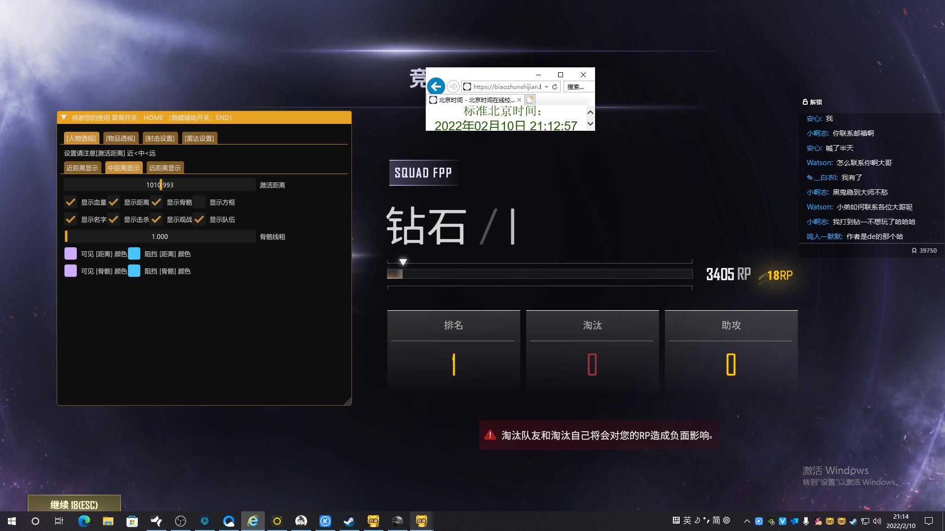The width and height of the screenshot is (945, 531).
Task: Click the 解锁 lock icon in chat
Action: (x=805, y=102)
